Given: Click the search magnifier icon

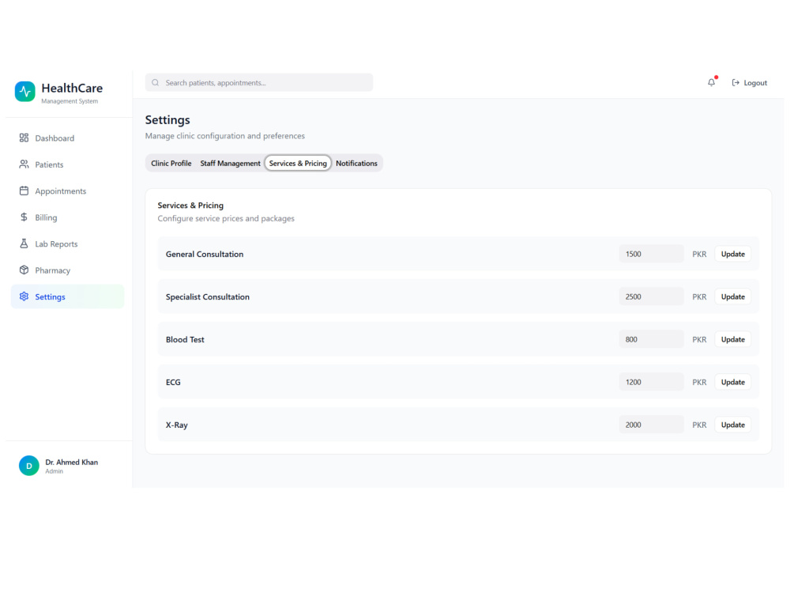Looking at the screenshot, I should point(155,83).
